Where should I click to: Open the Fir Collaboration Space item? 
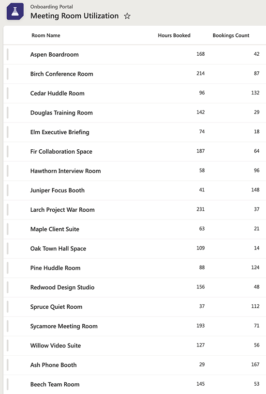(61, 152)
